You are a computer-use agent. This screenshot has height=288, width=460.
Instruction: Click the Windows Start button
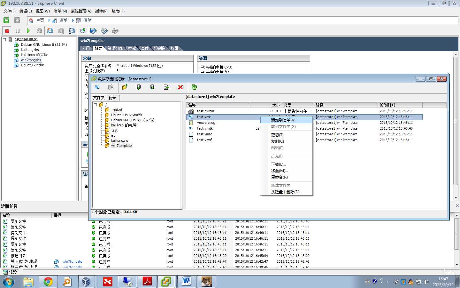[9, 282]
